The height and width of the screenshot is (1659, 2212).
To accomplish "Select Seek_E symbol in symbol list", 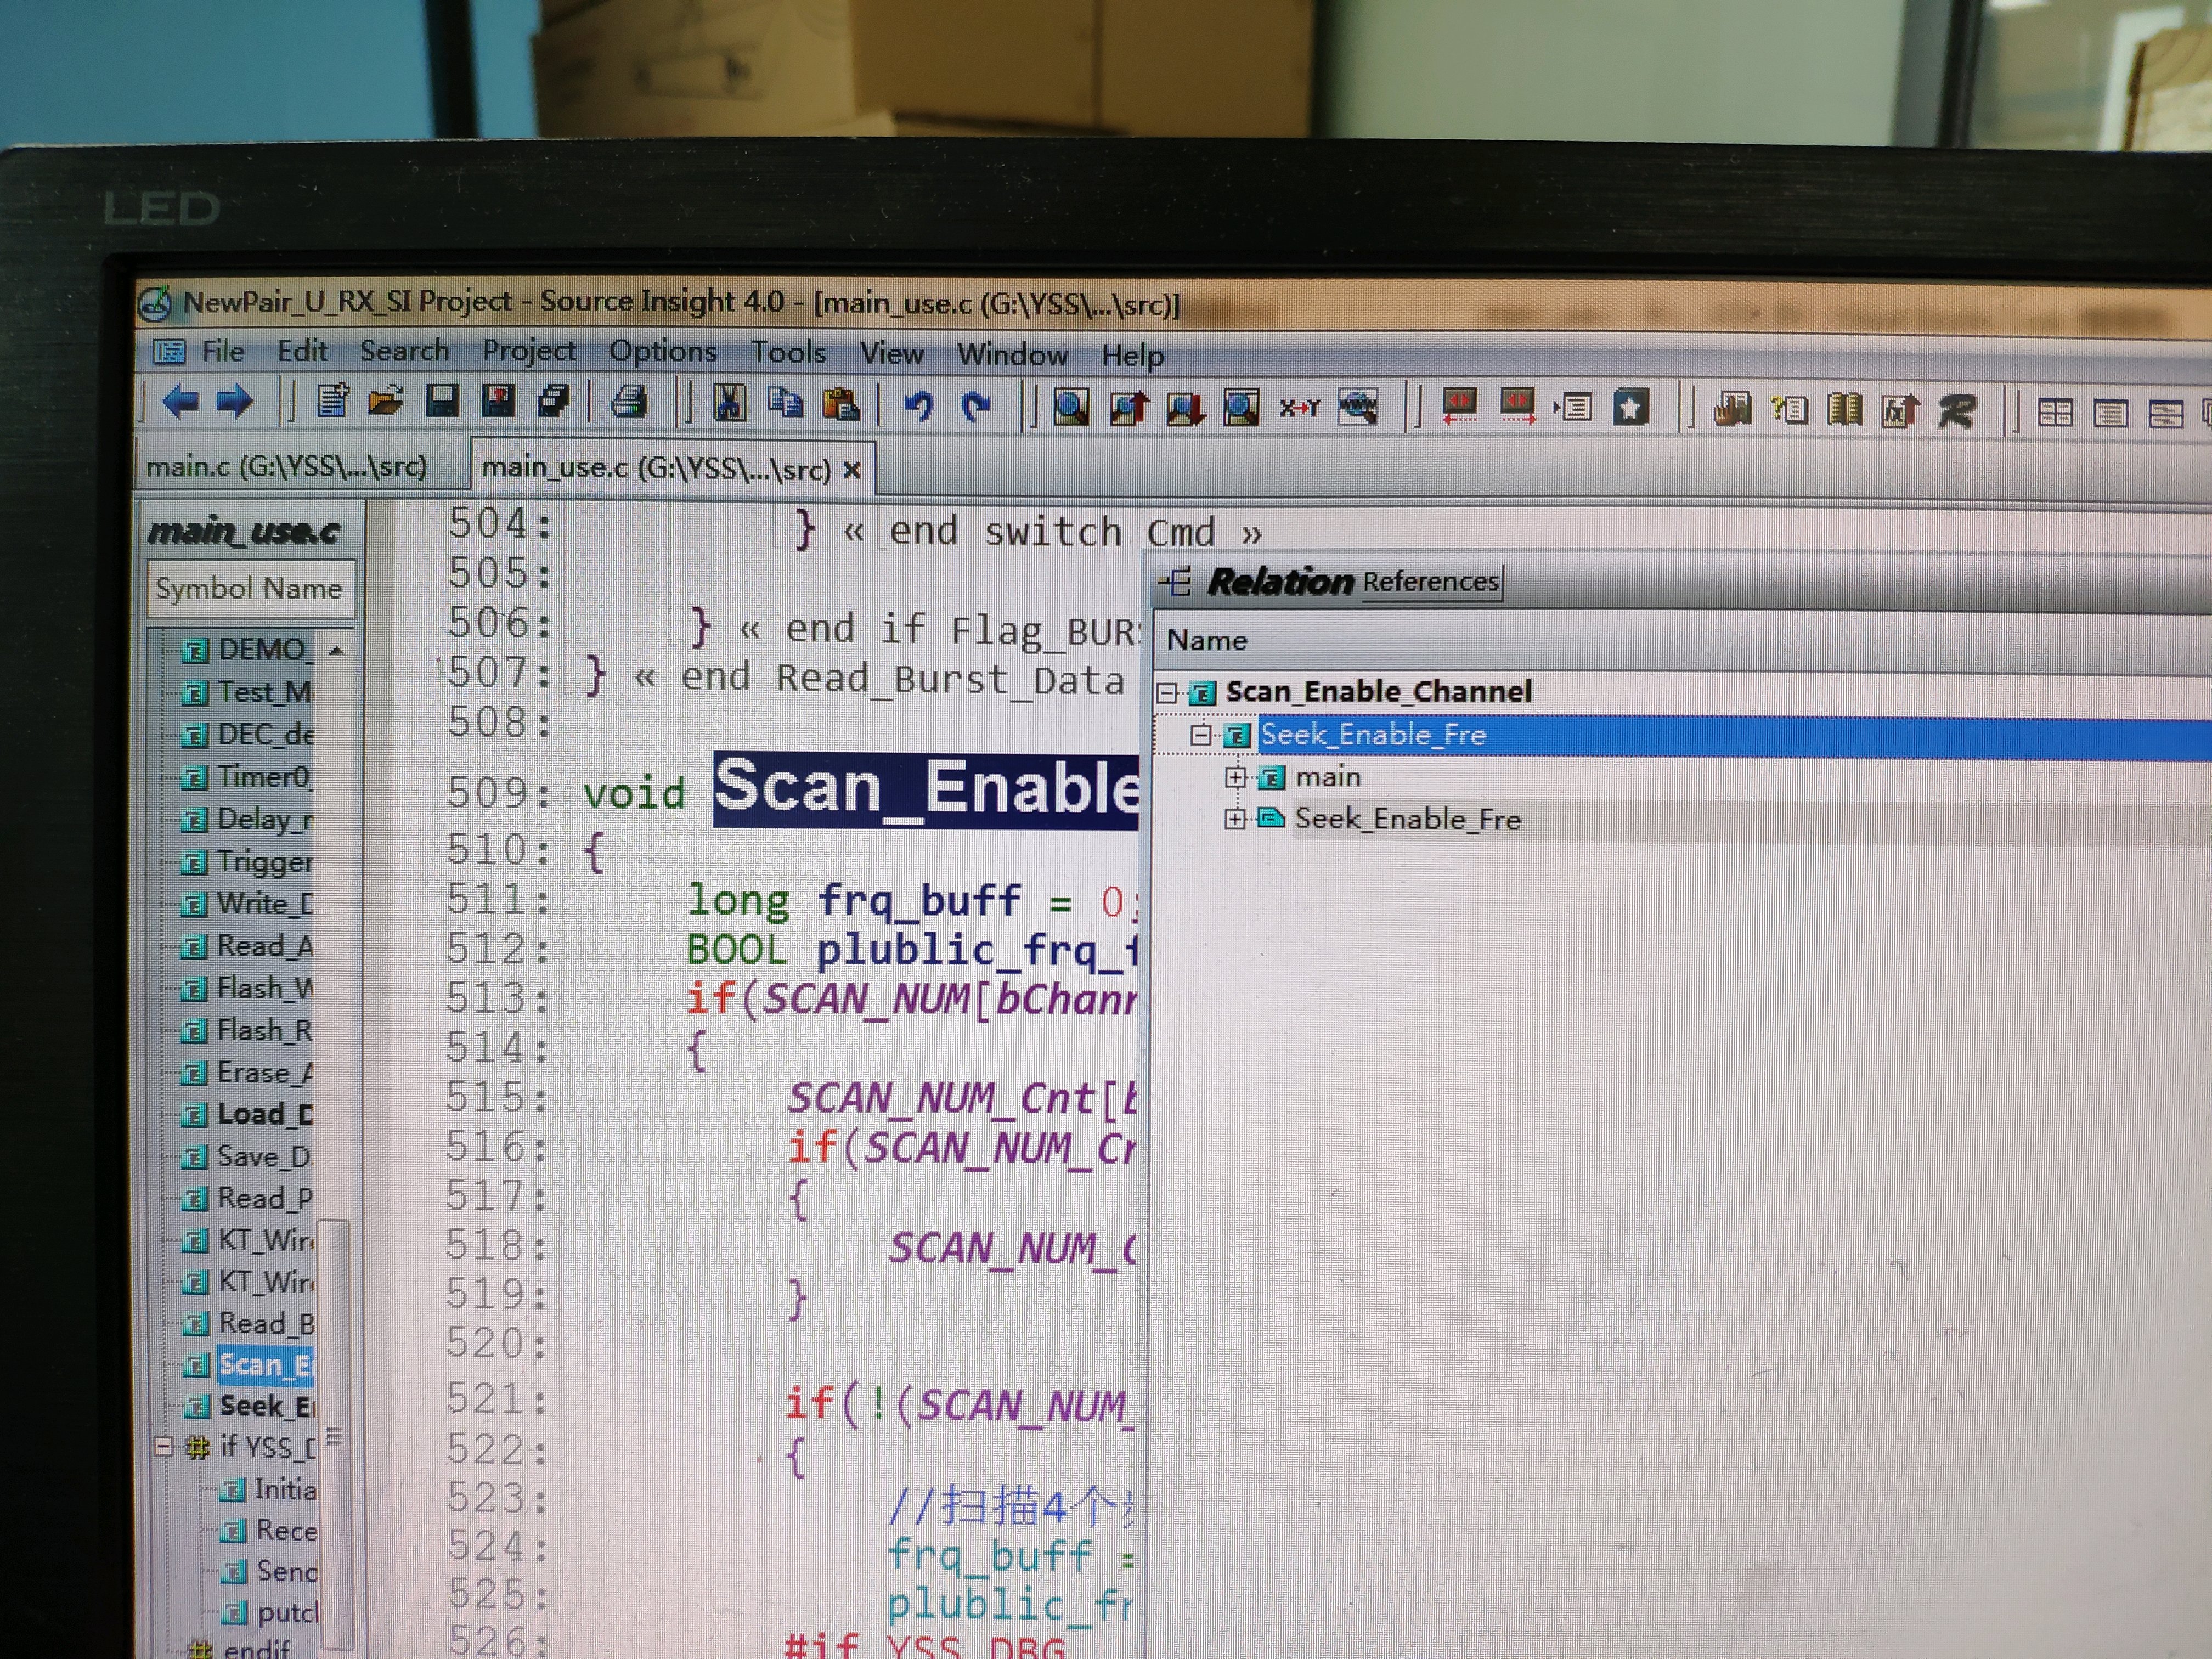I will (x=266, y=1406).
